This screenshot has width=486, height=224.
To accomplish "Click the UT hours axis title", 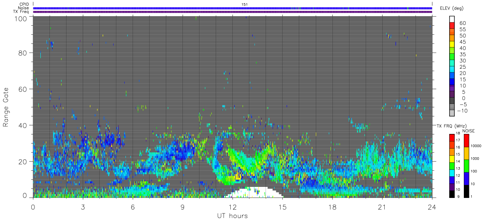I will click(232, 216).
